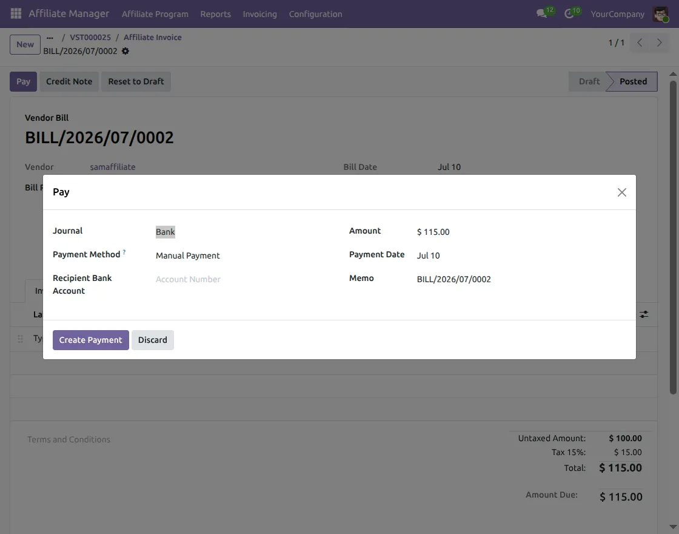The height and width of the screenshot is (534, 679).
Task: Click Bill Date value Jul 10
Action: [449, 167]
